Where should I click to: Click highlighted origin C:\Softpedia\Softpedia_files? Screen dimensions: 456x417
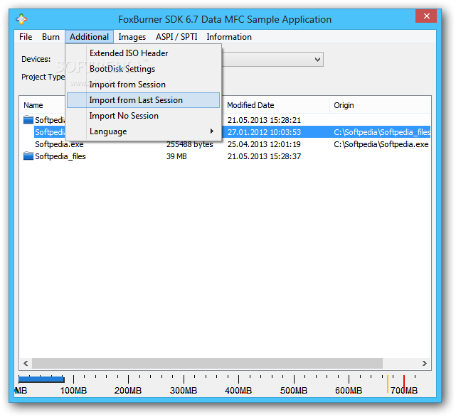click(382, 132)
